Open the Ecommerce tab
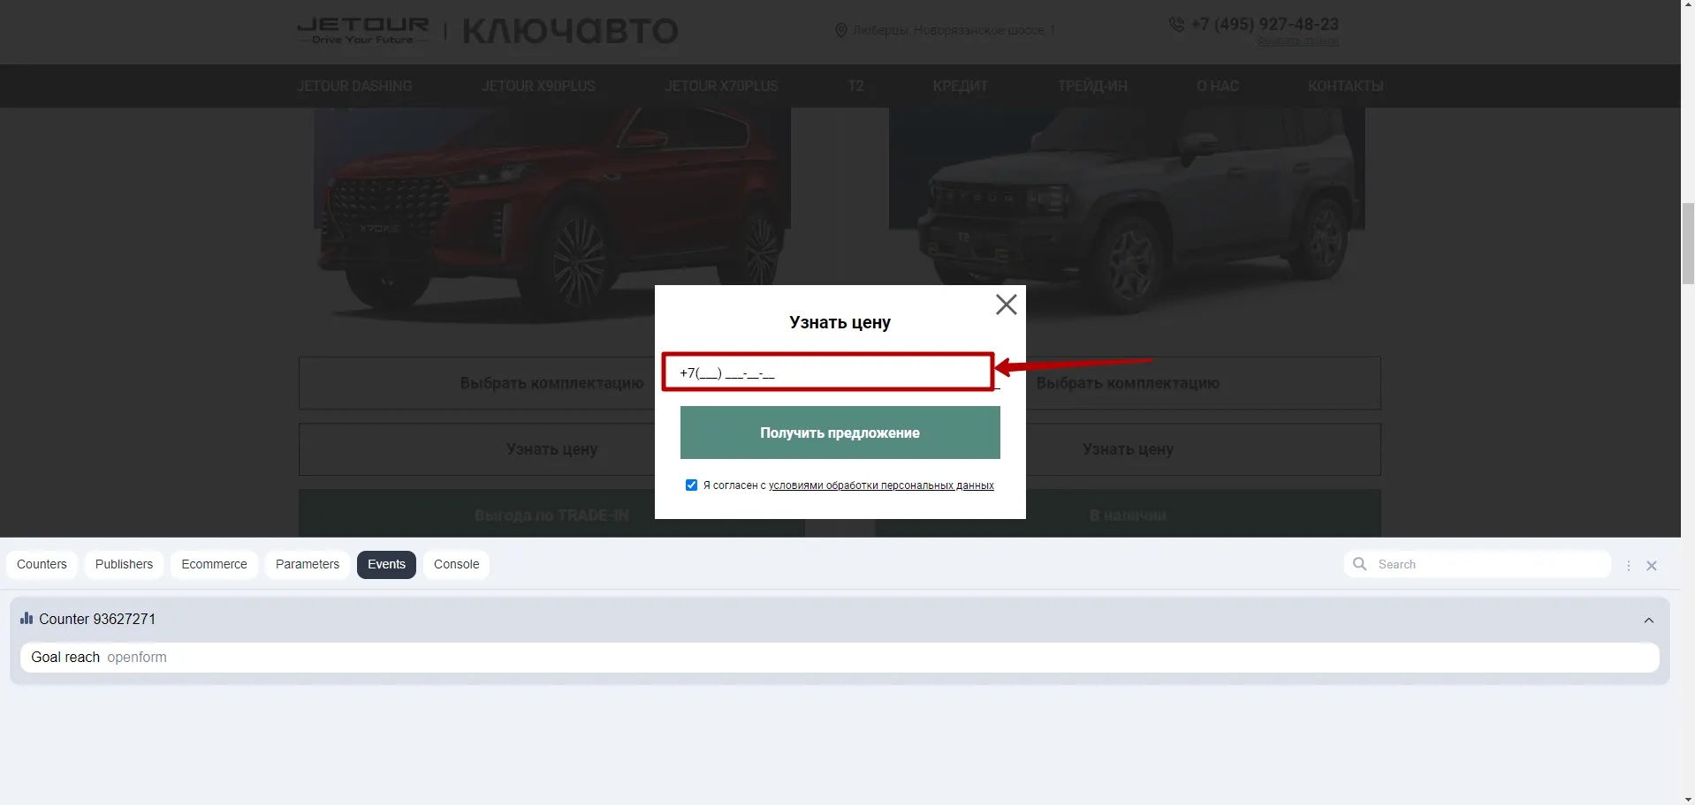The height and width of the screenshot is (805, 1695). [x=214, y=565]
